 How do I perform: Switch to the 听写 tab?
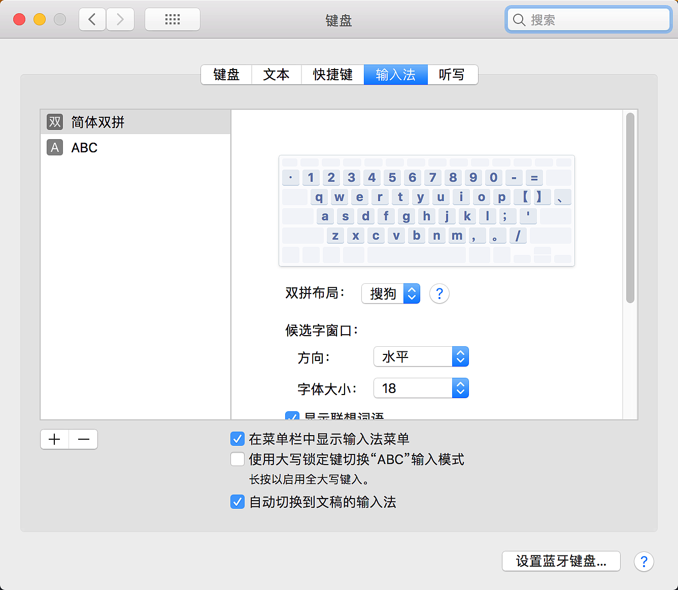pos(452,75)
